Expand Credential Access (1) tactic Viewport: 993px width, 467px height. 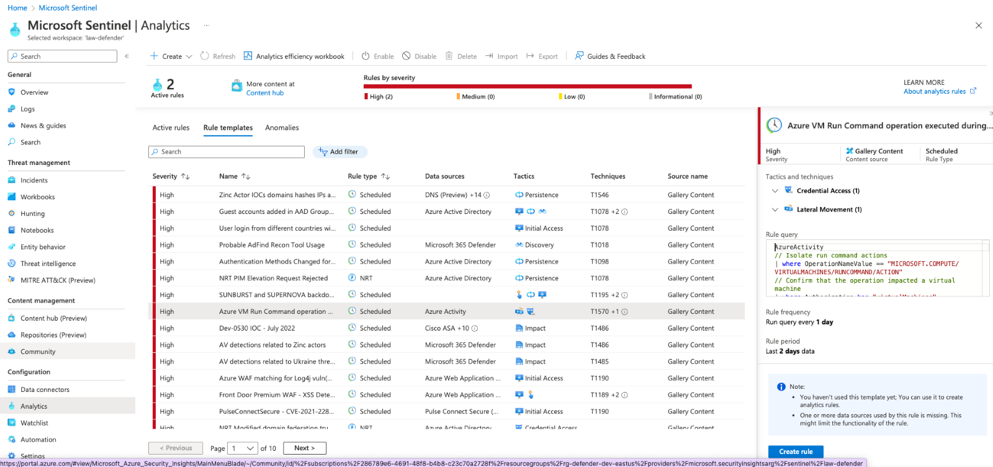775,191
